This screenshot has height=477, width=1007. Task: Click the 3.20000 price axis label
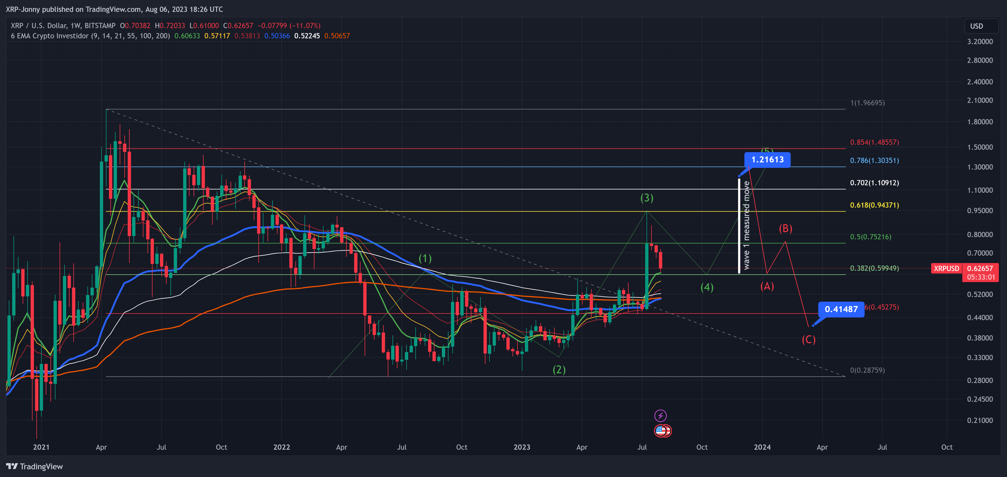click(980, 41)
